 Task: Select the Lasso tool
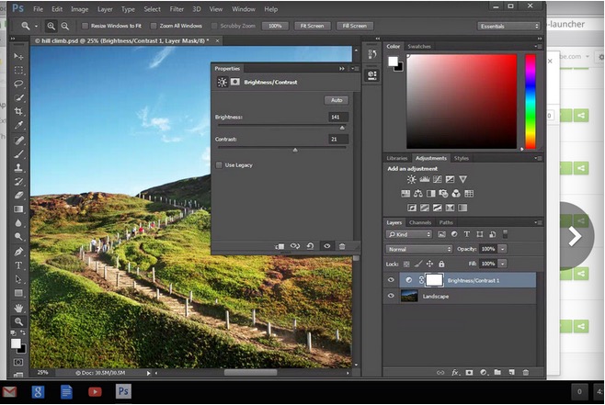tap(18, 84)
